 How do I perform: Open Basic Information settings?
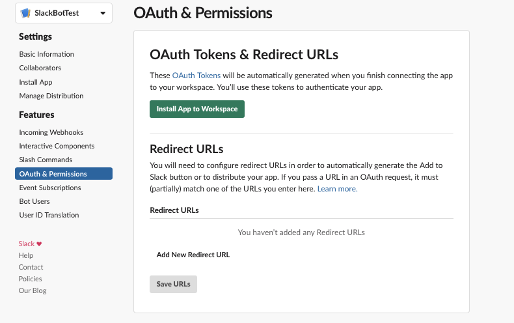pyautogui.click(x=47, y=54)
